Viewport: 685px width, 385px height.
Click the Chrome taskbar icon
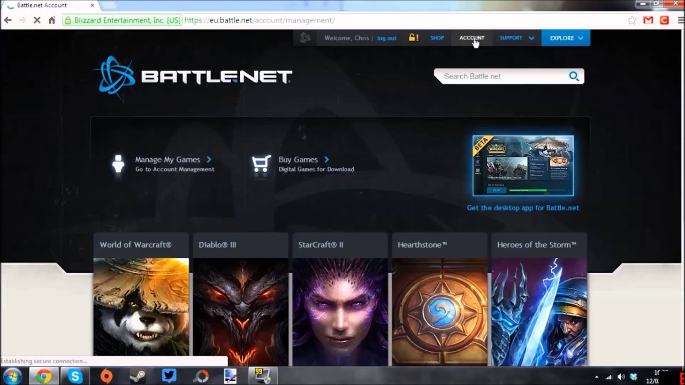point(44,376)
